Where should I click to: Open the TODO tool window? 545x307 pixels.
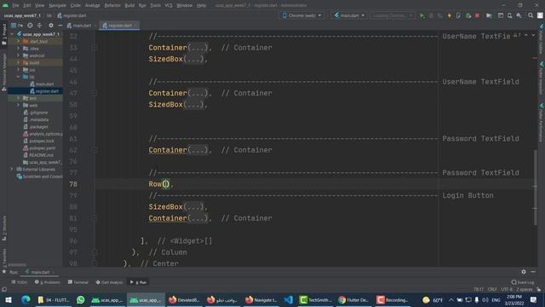19,282
